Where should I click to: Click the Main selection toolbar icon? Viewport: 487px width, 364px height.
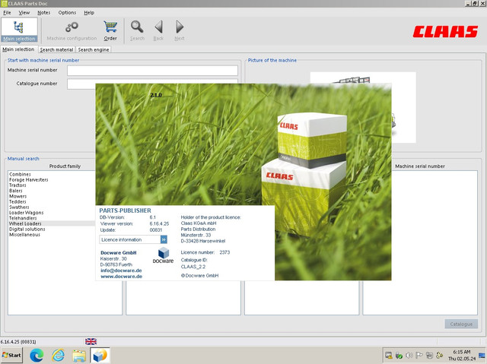tap(19, 30)
